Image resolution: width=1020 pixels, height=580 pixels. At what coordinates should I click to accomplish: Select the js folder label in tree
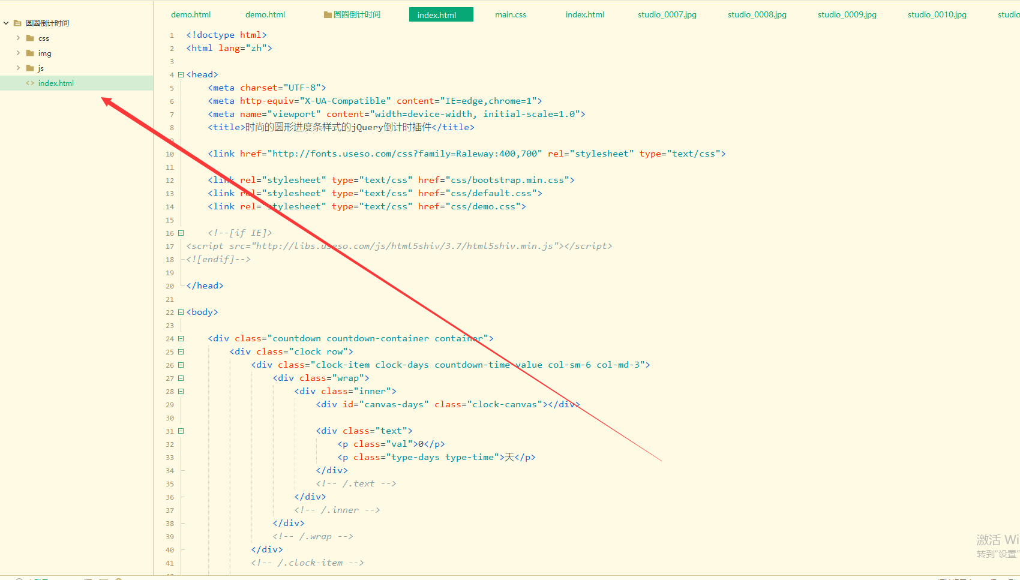[x=41, y=68]
